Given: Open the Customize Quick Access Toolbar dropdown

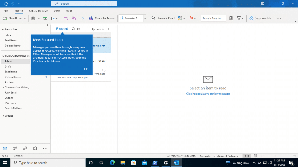Looking at the screenshot, I should click(x=19, y=3).
